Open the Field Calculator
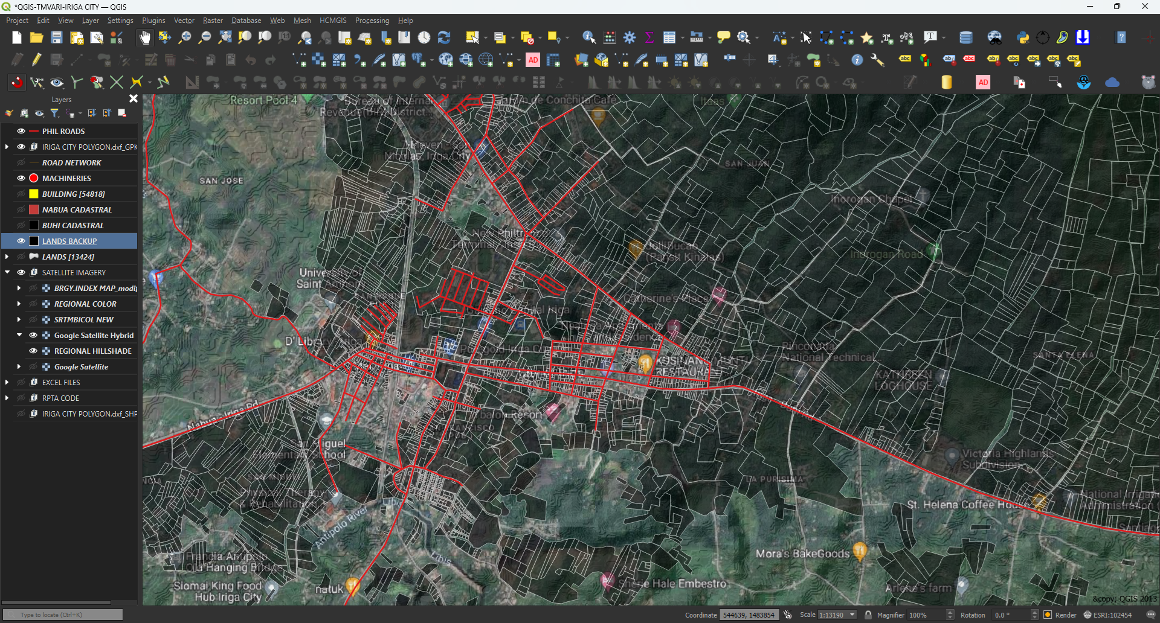 click(x=610, y=37)
